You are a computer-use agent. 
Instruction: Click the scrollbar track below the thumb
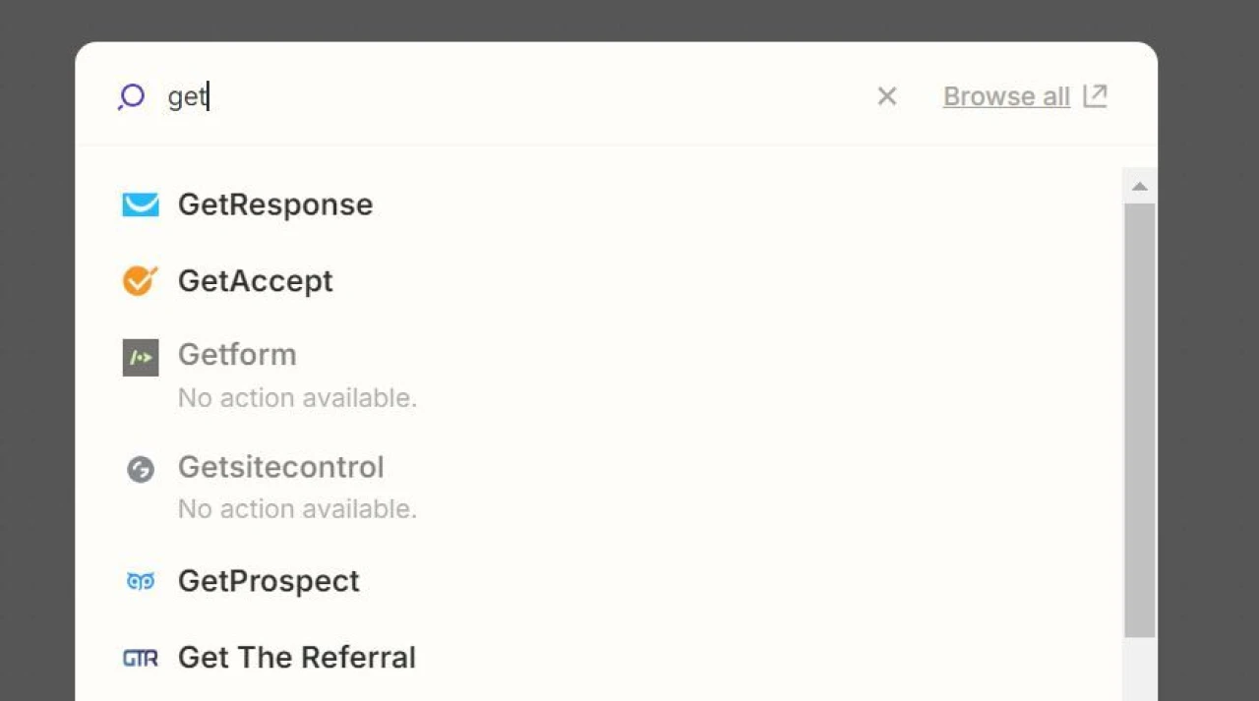[x=1140, y=671]
